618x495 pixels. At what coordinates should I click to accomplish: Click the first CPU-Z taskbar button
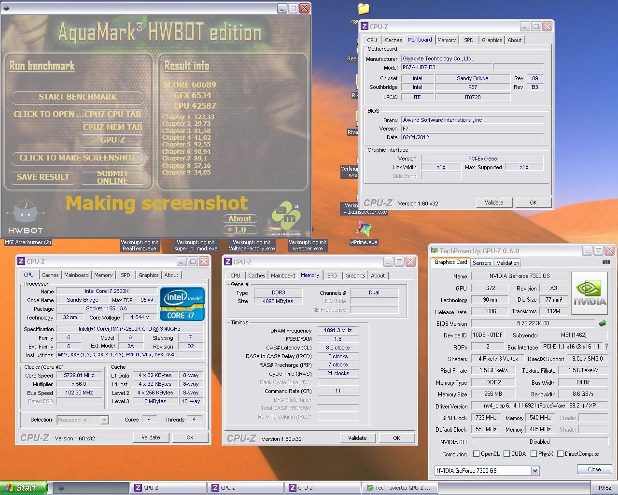168,488
